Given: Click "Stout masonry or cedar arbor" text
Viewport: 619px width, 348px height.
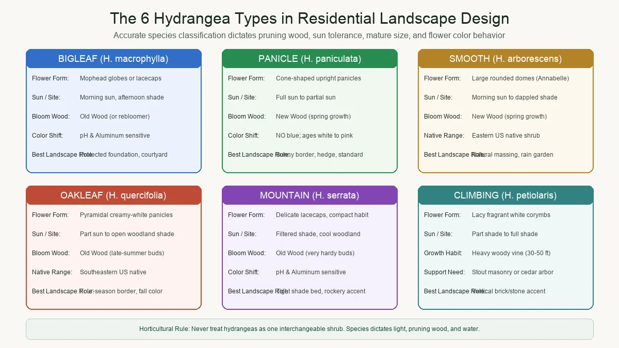Looking at the screenshot, I should (x=513, y=272).
